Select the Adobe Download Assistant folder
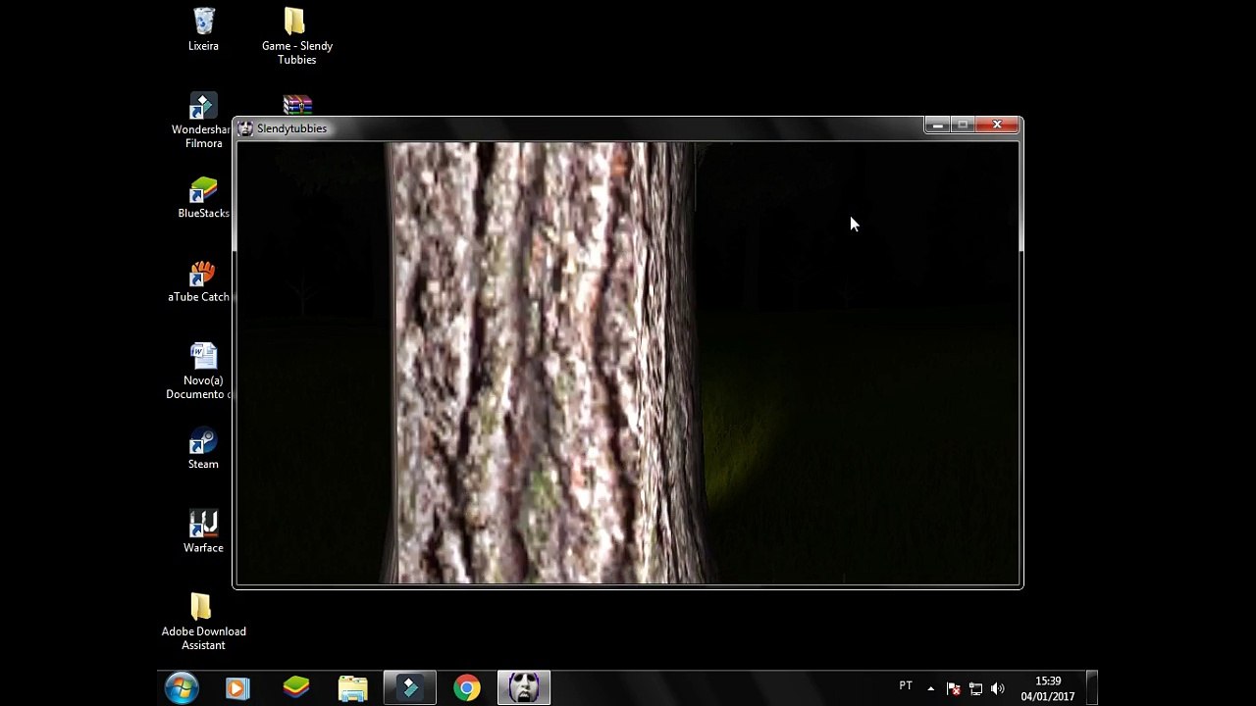Viewport: 1256px width, 706px height. (x=203, y=622)
